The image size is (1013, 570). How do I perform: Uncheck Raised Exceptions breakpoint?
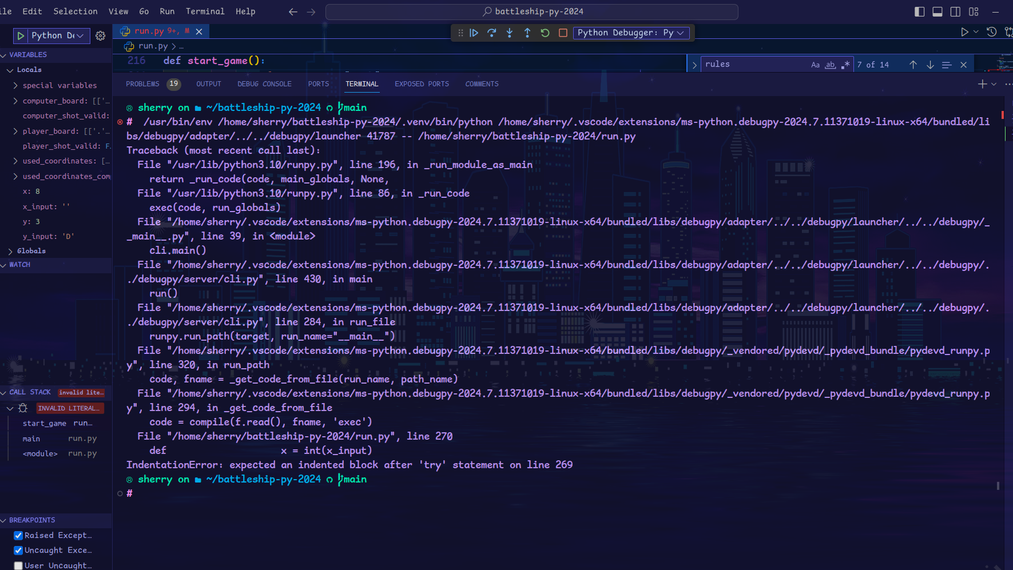[x=18, y=536]
